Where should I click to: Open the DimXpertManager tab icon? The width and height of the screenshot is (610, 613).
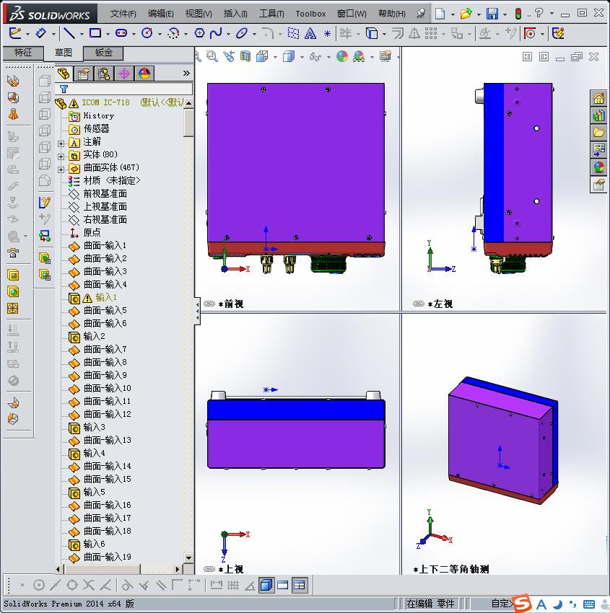click(x=124, y=74)
